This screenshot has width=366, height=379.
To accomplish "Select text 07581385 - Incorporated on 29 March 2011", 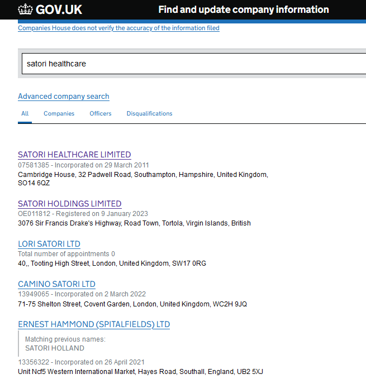I will point(83,165).
